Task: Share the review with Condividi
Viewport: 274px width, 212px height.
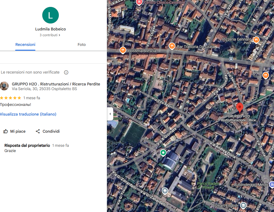Action: (48, 131)
